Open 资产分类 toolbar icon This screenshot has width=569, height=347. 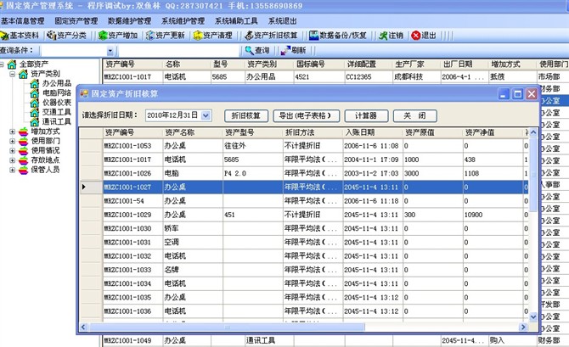(x=67, y=35)
